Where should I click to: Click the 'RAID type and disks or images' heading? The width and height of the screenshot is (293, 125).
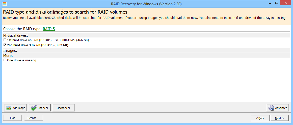65,12
